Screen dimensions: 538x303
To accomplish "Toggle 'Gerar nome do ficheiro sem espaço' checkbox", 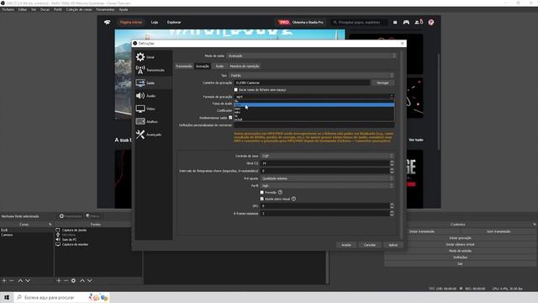I will (235, 90).
